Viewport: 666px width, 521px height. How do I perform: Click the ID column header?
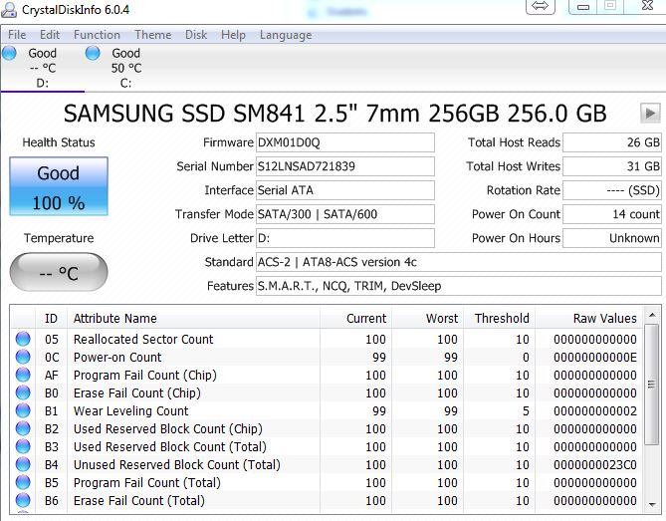[51, 318]
